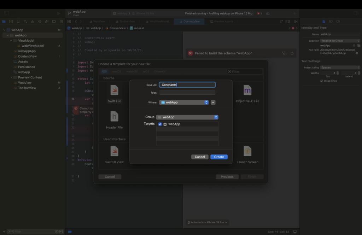Open the Indent Using Spaces dropdown
Screen dimensions: 362x235
340,67
